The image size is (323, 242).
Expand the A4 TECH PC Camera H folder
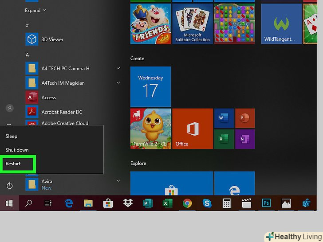(x=118, y=68)
